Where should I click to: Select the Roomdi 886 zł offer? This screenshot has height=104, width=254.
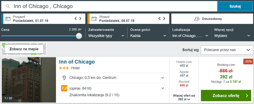click(184, 83)
